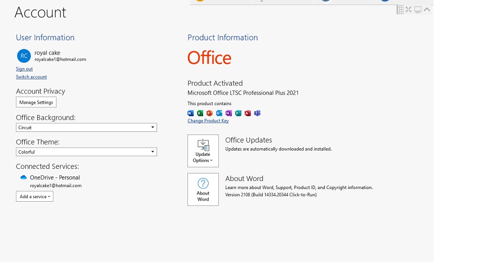Collapse the panel with the up chevron
The image size is (485, 273).
click(x=427, y=10)
